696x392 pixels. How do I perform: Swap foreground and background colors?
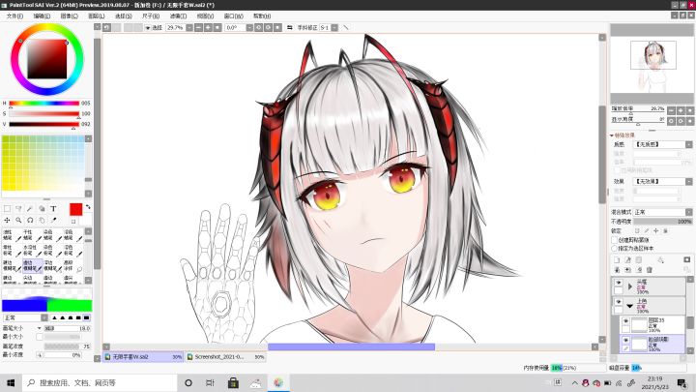tap(88, 207)
